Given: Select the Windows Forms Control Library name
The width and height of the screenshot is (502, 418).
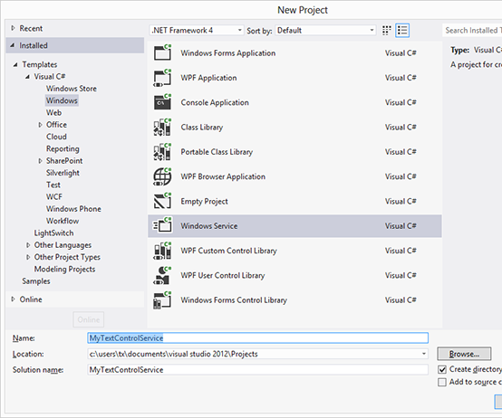Looking at the screenshot, I should point(234,300).
